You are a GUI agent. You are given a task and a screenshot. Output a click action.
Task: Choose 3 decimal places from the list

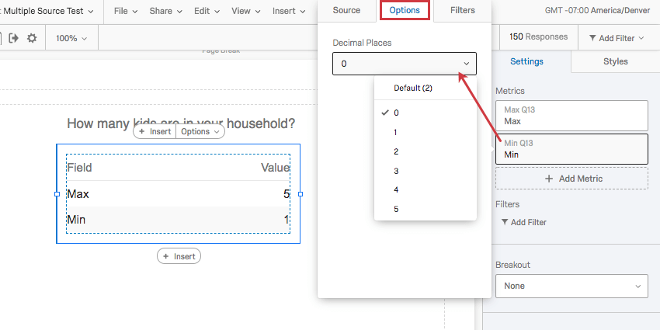[x=396, y=171]
